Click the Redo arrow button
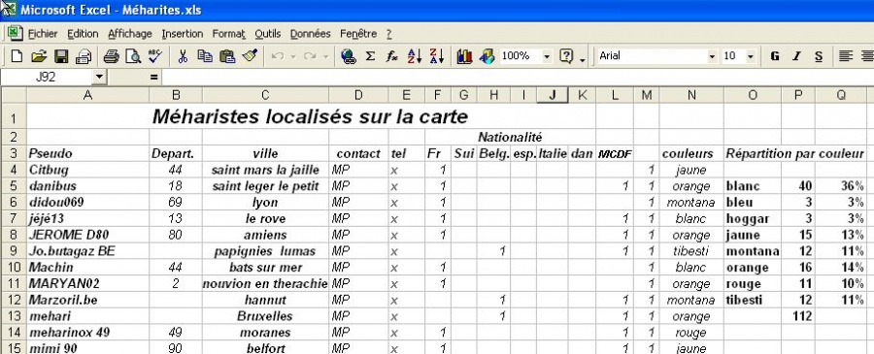This screenshot has height=354, width=874. (x=310, y=56)
